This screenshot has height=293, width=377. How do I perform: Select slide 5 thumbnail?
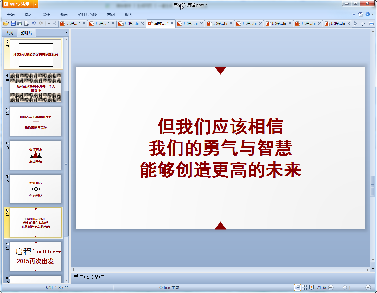[x=35, y=122]
